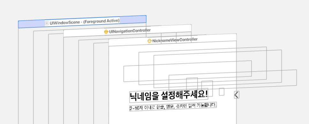The image size is (309, 124).
Task: Select the 2~10자 이내로 subtitle label
Action: (173, 107)
